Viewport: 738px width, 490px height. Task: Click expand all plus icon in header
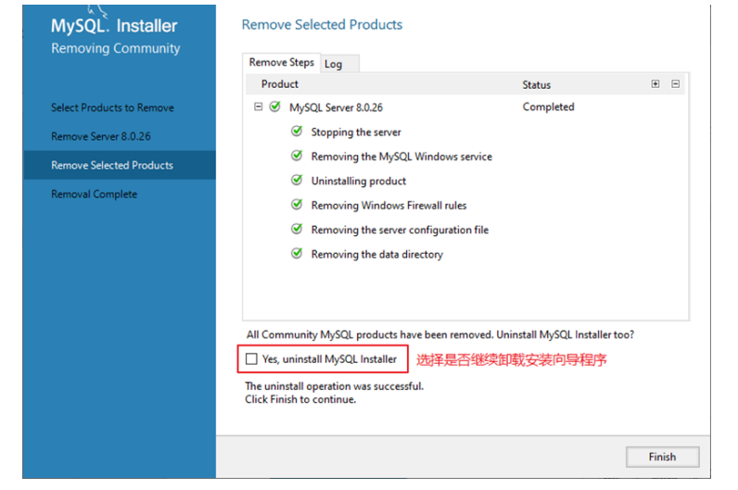pyautogui.click(x=655, y=83)
